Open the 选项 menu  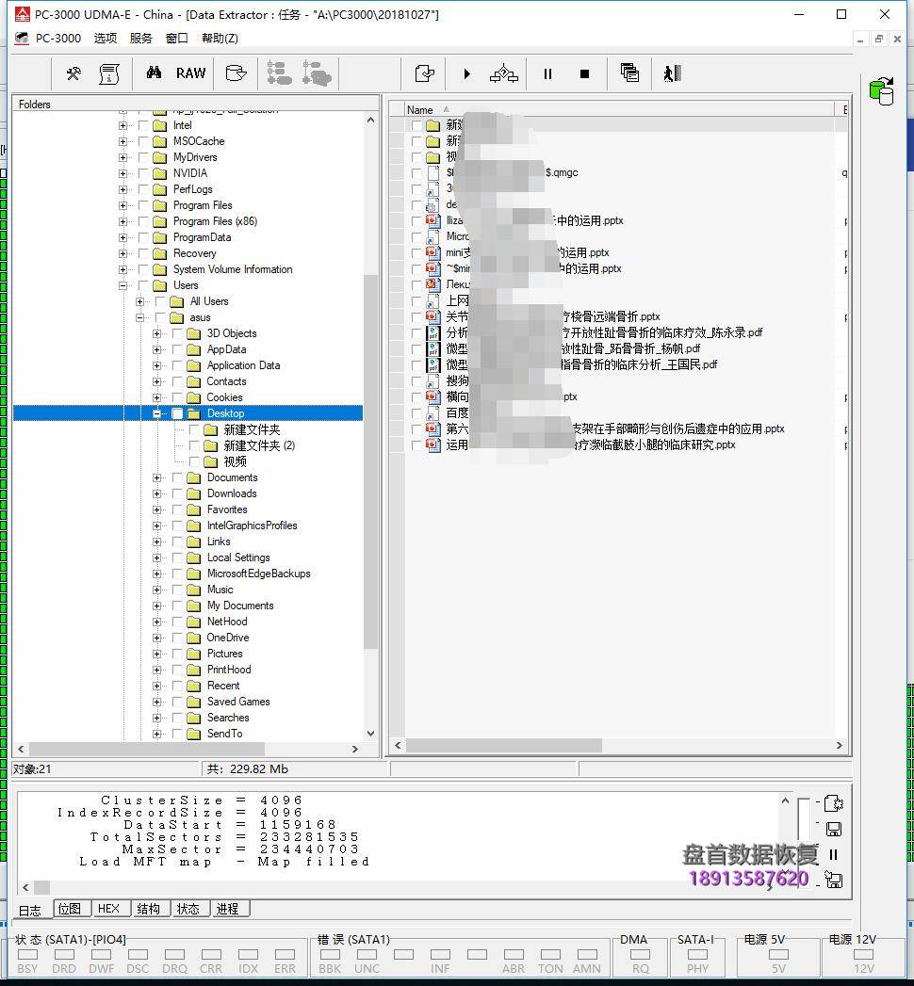point(105,39)
